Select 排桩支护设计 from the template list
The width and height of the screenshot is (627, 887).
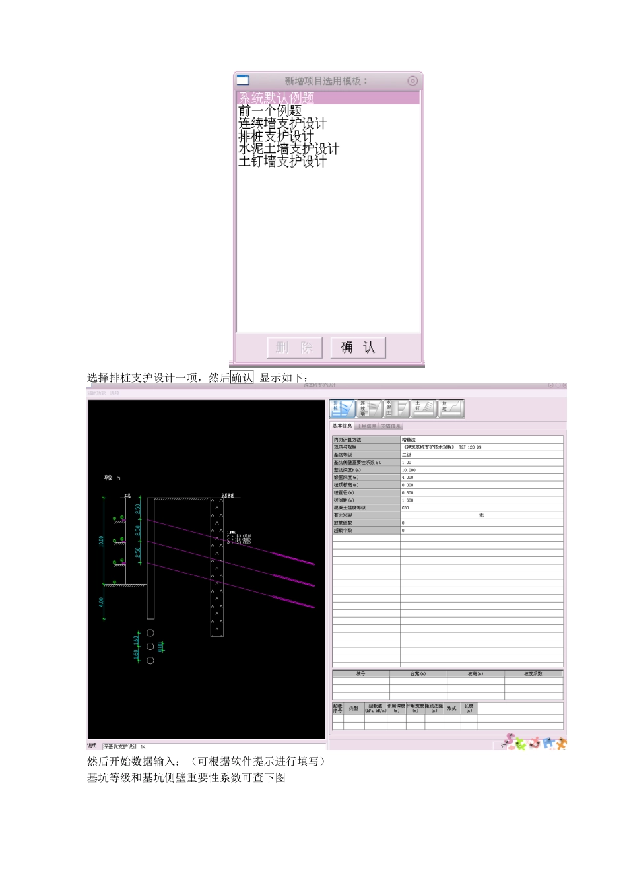click(x=277, y=136)
